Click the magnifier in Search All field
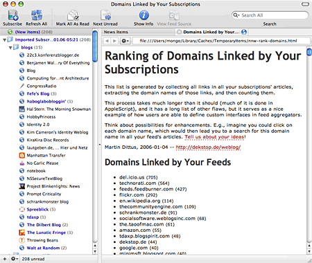Image resolution: width=312 pixels, height=263 pixels. click(236, 15)
